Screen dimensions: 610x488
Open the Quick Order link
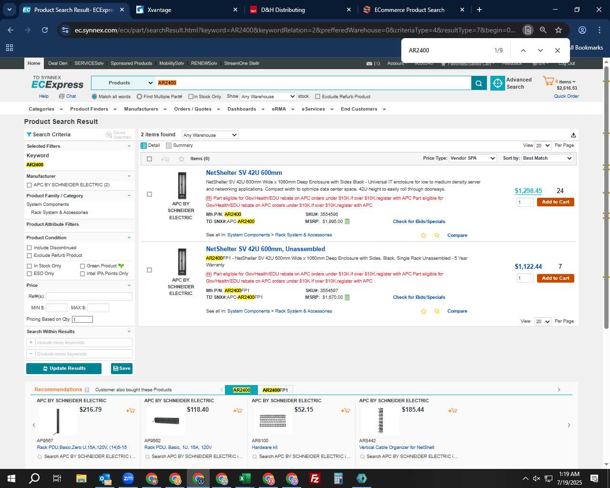click(566, 96)
